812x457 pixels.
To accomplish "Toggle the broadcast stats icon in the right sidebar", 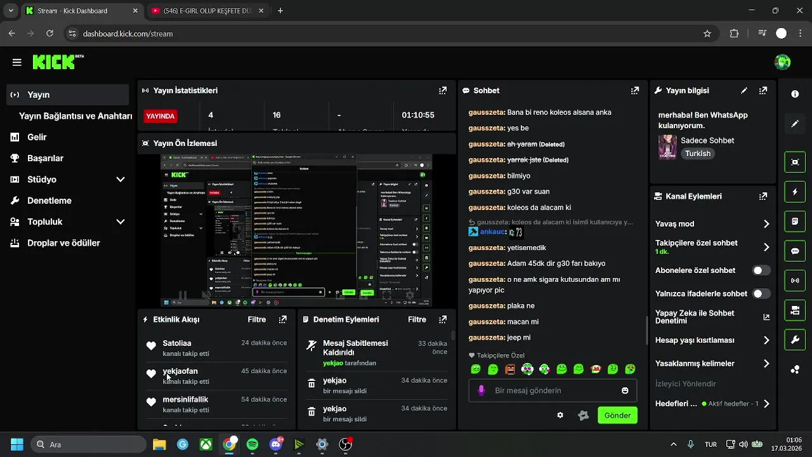I will click(795, 281).
